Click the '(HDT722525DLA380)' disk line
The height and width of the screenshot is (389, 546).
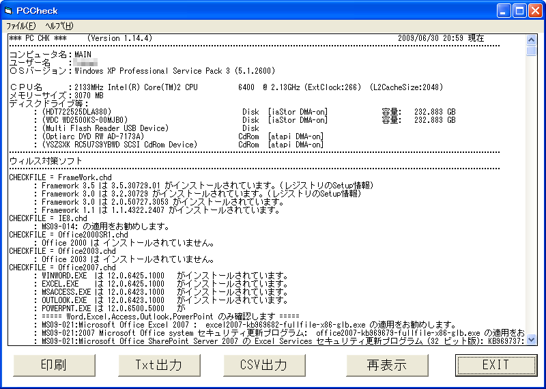(x=245, y=112)
